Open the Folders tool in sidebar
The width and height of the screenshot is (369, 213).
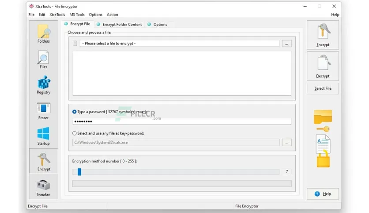[x=44, y=33]
